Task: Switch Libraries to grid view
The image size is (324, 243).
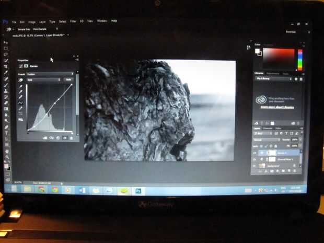Action: 296,79
